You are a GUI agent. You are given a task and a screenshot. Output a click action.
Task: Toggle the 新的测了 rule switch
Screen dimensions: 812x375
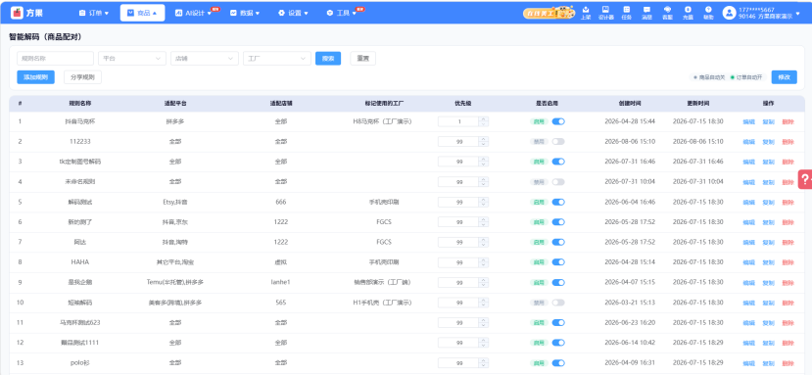coord(558,221)
